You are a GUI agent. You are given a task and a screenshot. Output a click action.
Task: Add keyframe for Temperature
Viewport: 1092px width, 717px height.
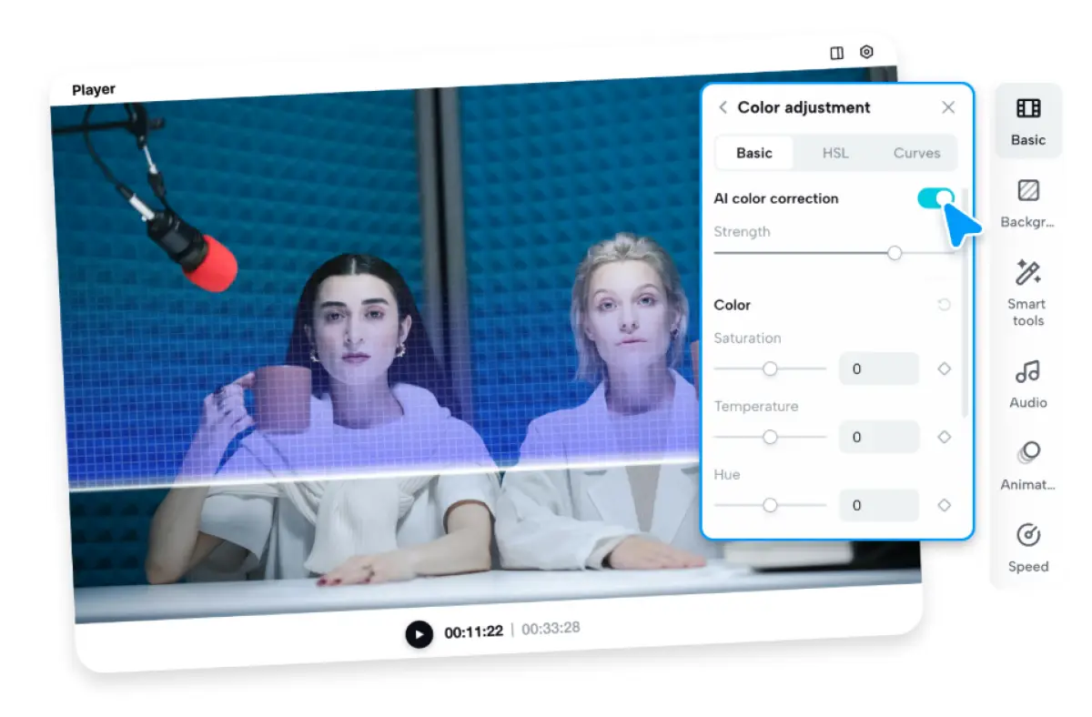pos(944,437)
